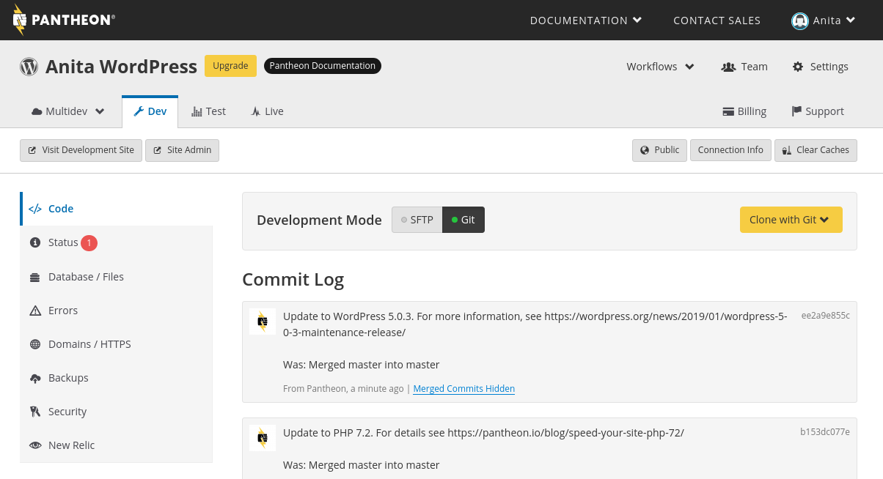Screen dimensions: 883x479
Task: Open the Backups section
Action: (x=116, y=378)
